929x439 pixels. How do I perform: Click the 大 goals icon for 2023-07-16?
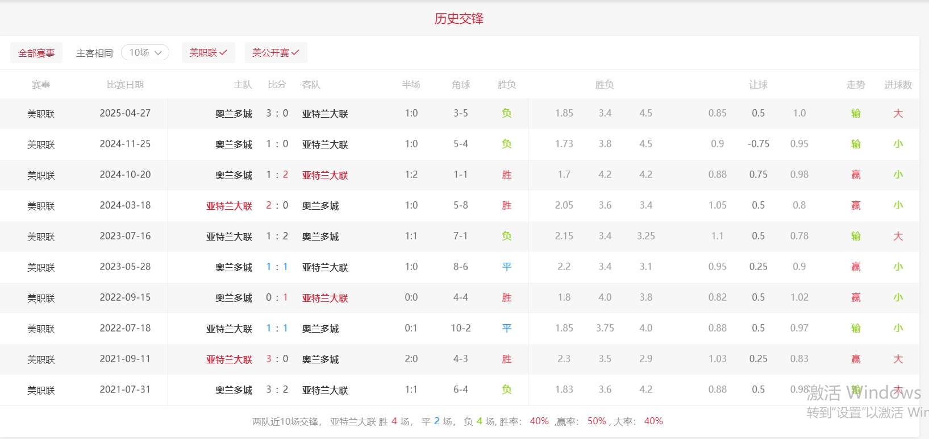pyautogui.click(x=898, y=236)
